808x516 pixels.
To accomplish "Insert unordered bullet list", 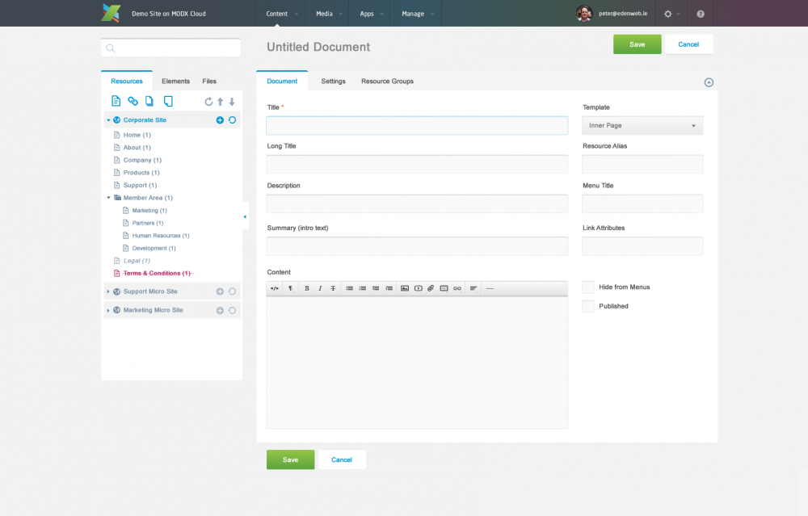I will [x=349, y=288].
